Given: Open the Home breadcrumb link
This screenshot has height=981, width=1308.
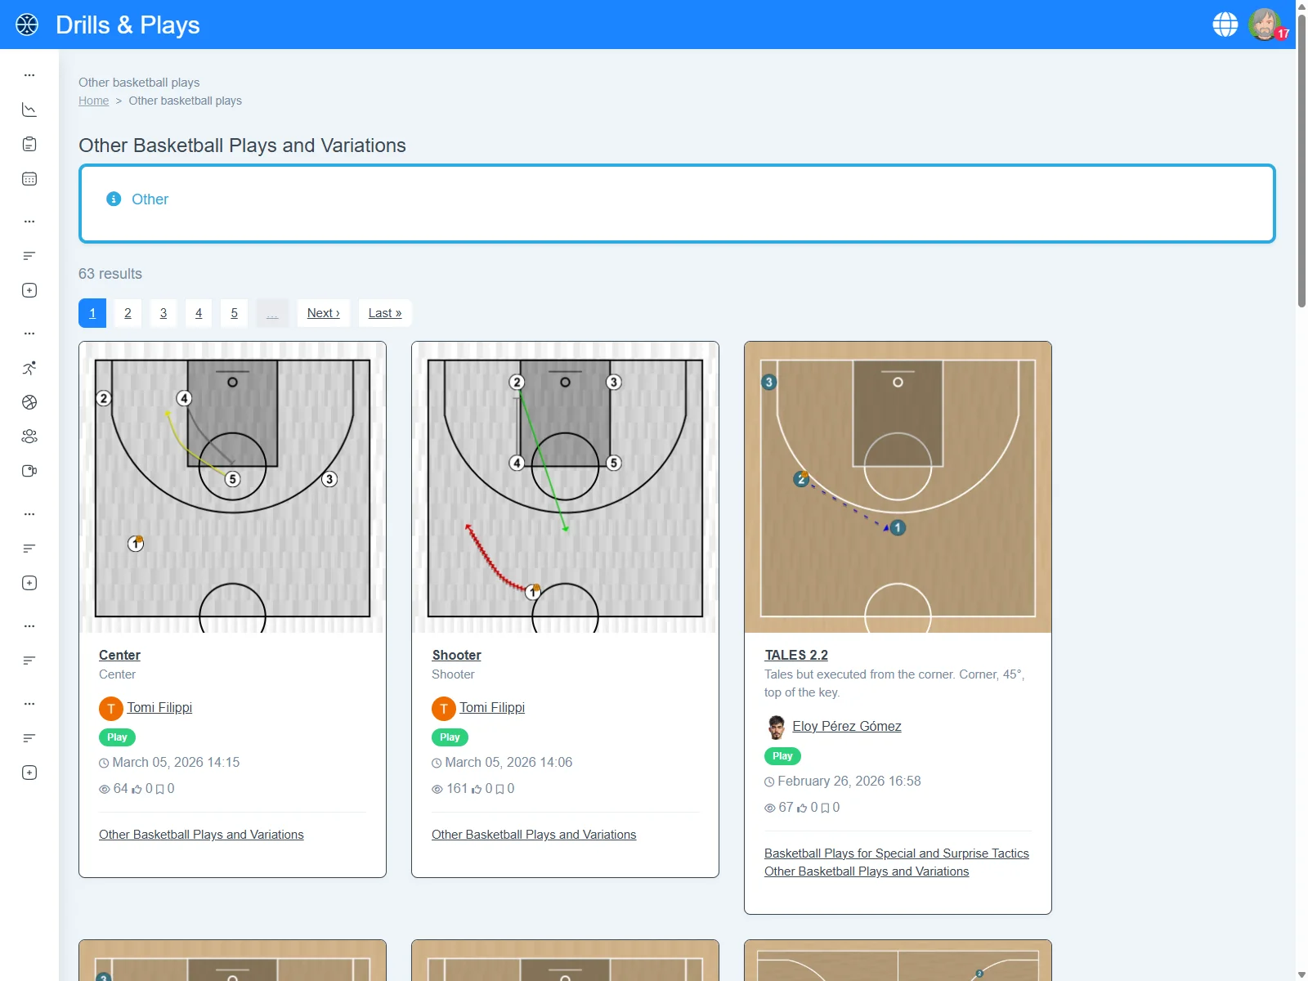Looking at the screenshot, I should tap(93, 101).
